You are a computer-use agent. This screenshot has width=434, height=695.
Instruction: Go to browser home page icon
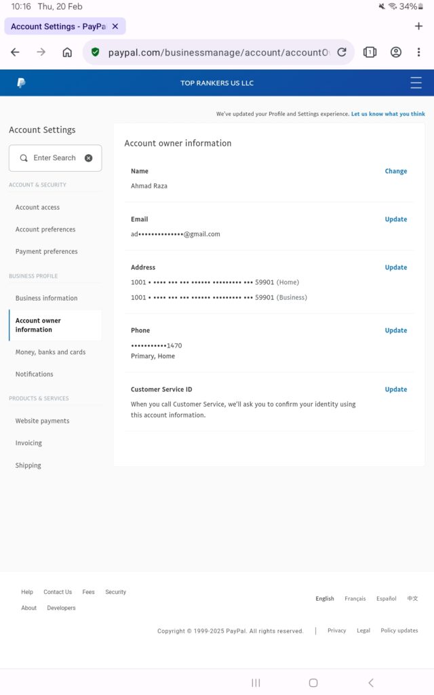pos(67,52)
